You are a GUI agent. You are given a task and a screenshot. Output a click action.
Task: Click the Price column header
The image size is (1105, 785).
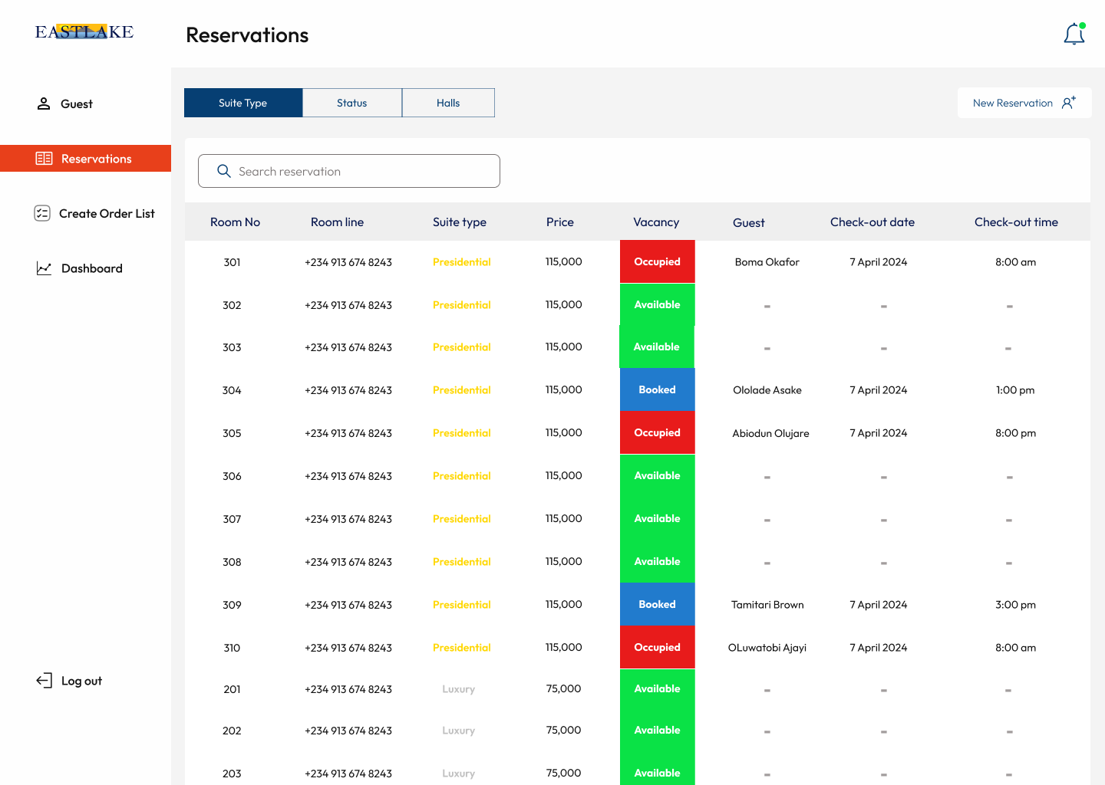(560, 222)
